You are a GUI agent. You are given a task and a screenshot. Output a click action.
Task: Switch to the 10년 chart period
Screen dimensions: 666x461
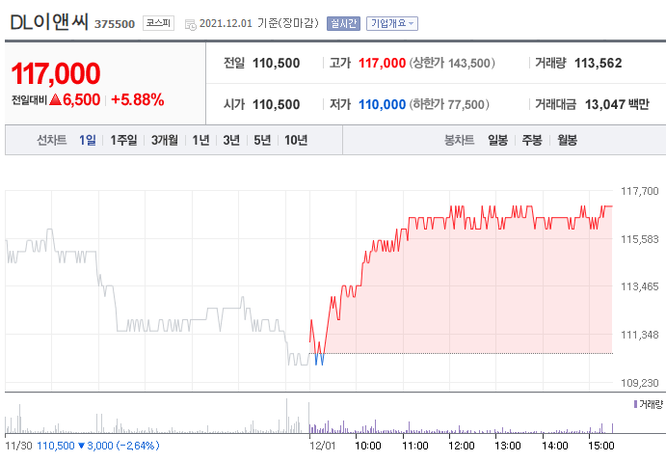pos(296,140)
